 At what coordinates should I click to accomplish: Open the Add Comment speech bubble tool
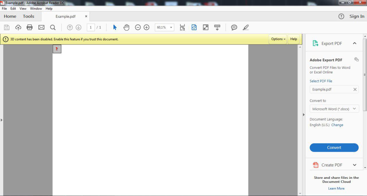[x=234, y=27]
